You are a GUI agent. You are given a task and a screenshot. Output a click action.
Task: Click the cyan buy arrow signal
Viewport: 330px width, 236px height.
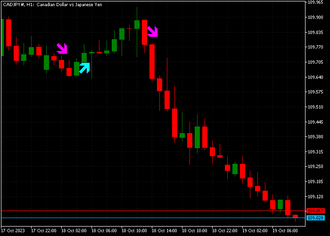84,68
